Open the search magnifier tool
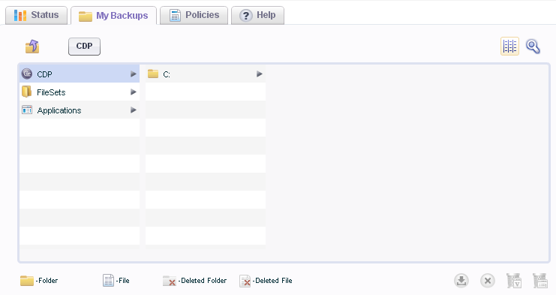 533,47
